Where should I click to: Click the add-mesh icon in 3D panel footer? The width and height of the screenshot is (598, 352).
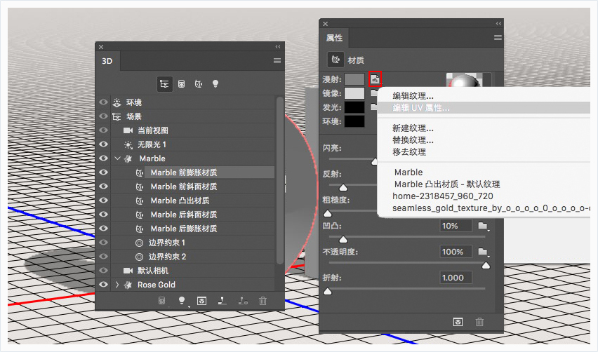[161, 301]
